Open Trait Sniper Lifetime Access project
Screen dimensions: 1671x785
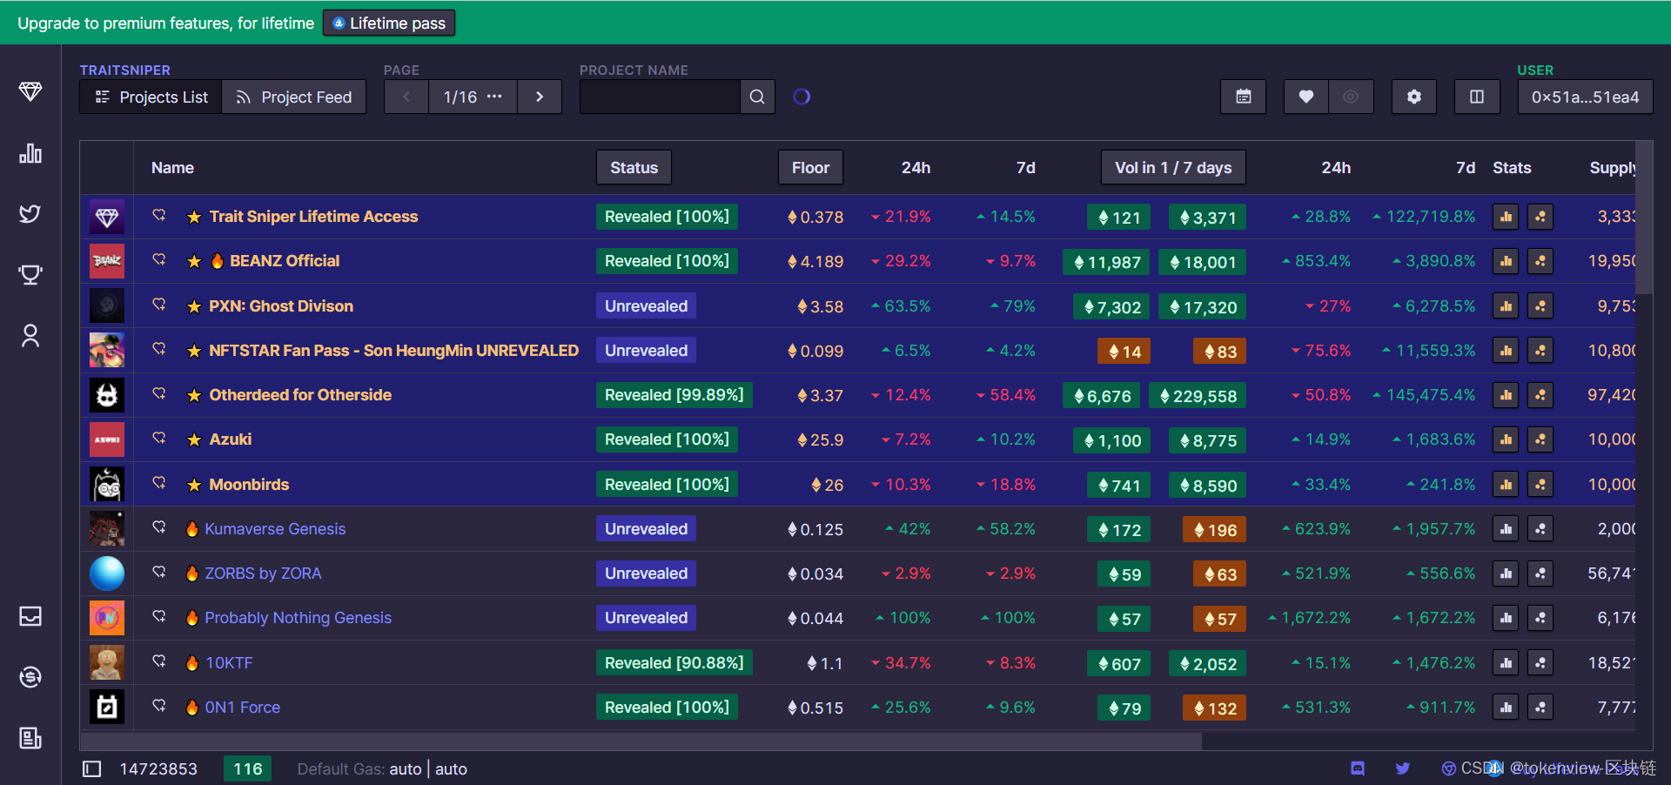click(x=313, y=217)
